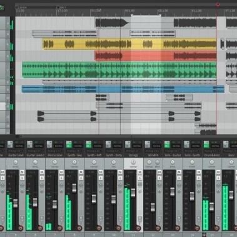Solo the MindFX strip
237x237 pixels.
[159, 178]
